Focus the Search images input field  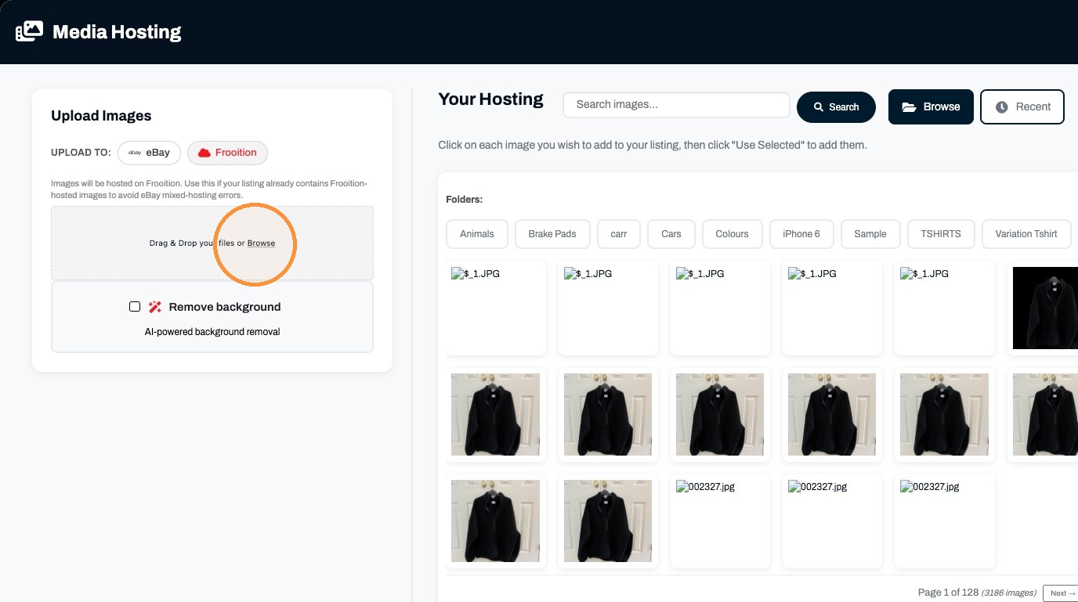pyautogui.click(x=676, y=105)
